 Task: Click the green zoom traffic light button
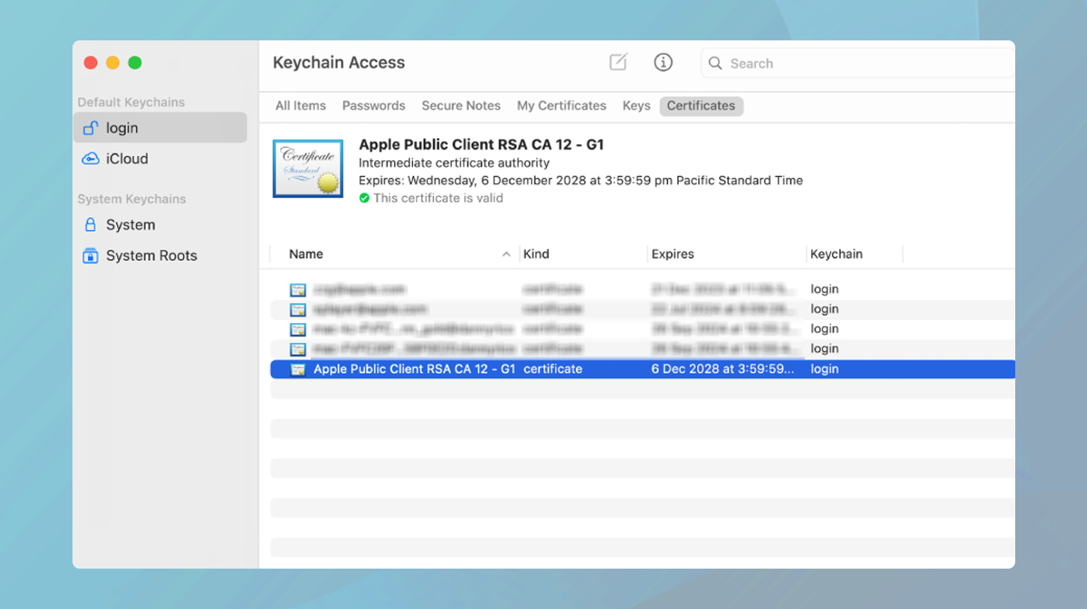pyautogui.click(x=134, y=62)
